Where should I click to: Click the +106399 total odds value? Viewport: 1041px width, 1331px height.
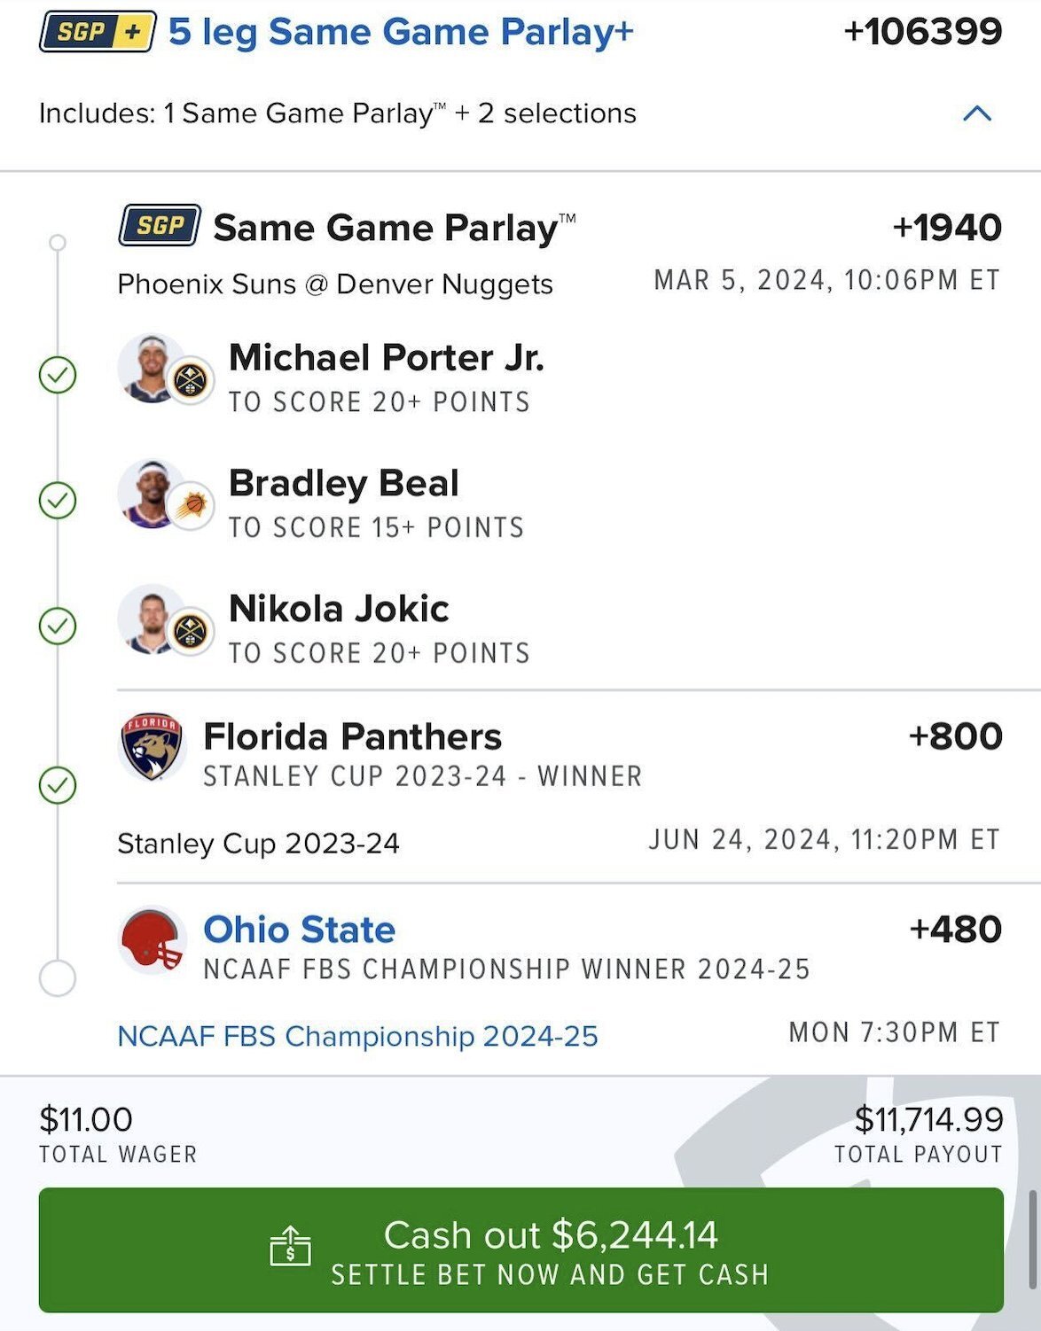(922, 32)
